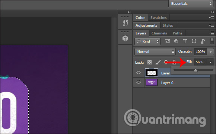Open the History panel icon
This screenshot has width=216, height=134.
[x=125, y=23]
